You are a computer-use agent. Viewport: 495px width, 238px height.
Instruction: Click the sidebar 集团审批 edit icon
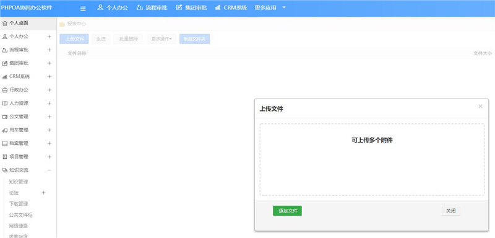click(x=5, y=63)
